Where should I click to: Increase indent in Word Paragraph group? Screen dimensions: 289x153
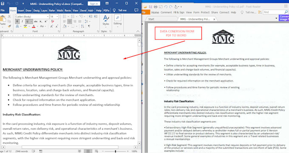(96, 17)
